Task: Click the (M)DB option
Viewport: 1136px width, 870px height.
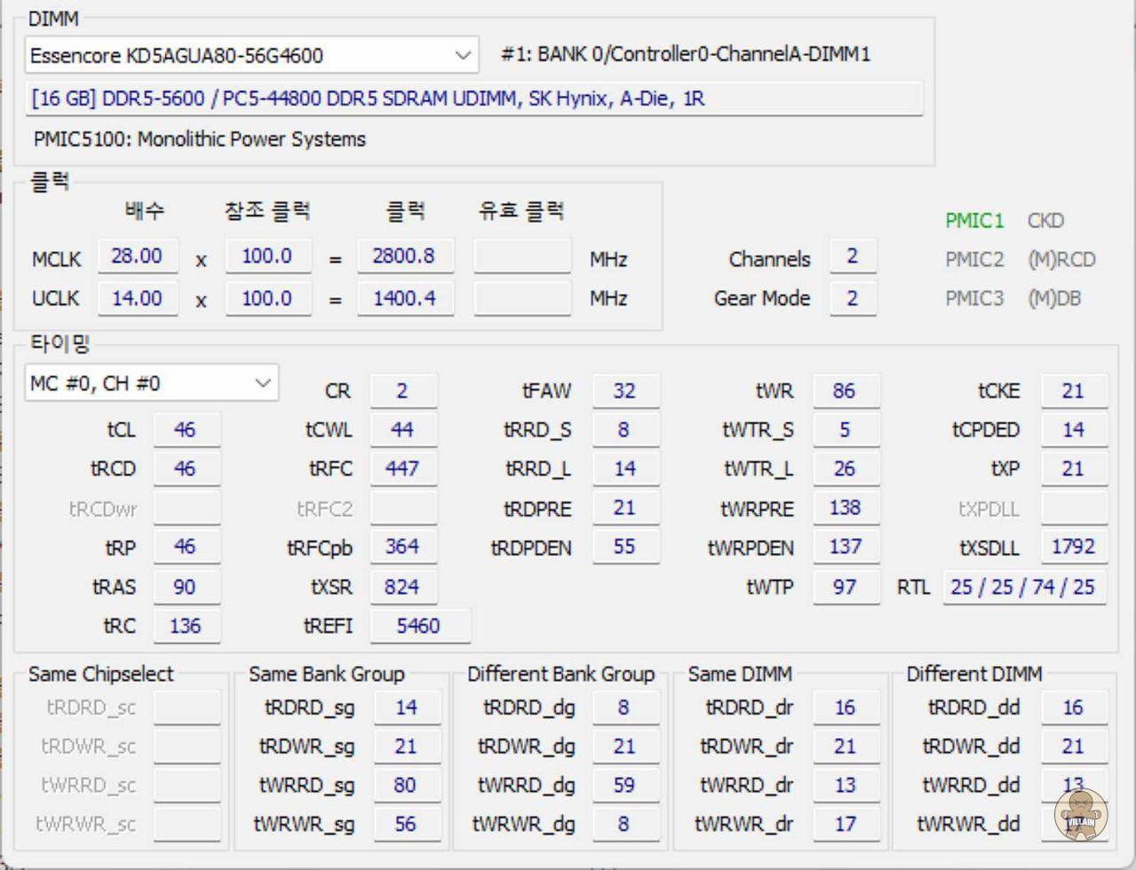Action: point(1054,299)
